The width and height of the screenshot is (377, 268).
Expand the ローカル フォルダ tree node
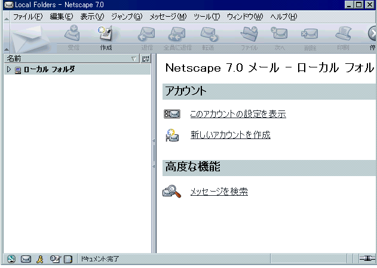click(x=9, y=70)
